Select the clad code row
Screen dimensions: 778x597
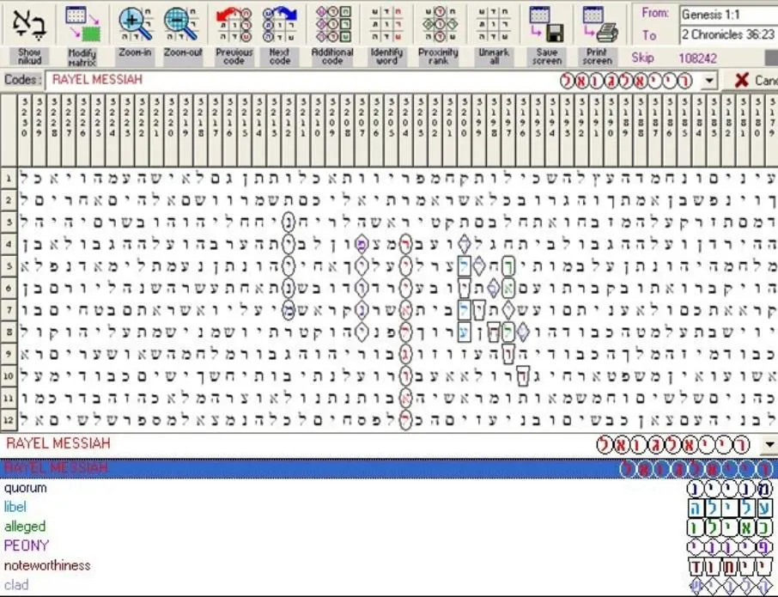(389, 585)
